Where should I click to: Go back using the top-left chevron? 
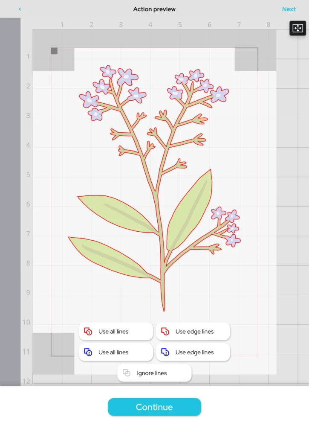coord(20,9)
